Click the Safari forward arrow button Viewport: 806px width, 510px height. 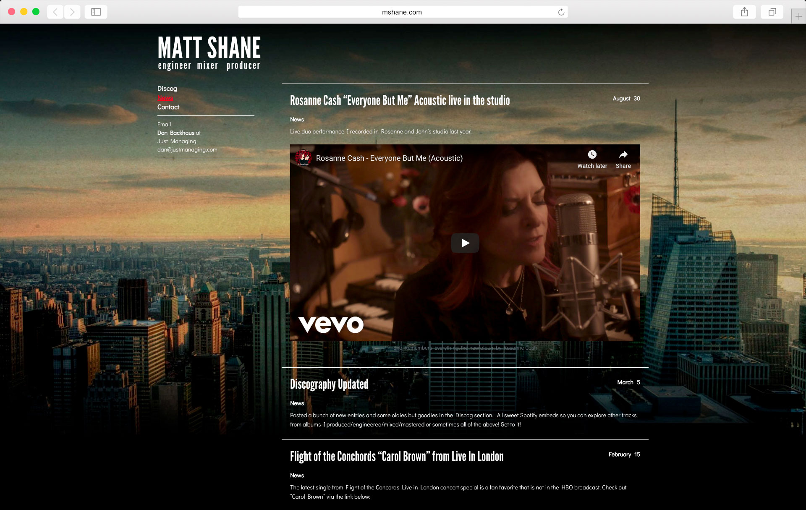coord(72,12)
